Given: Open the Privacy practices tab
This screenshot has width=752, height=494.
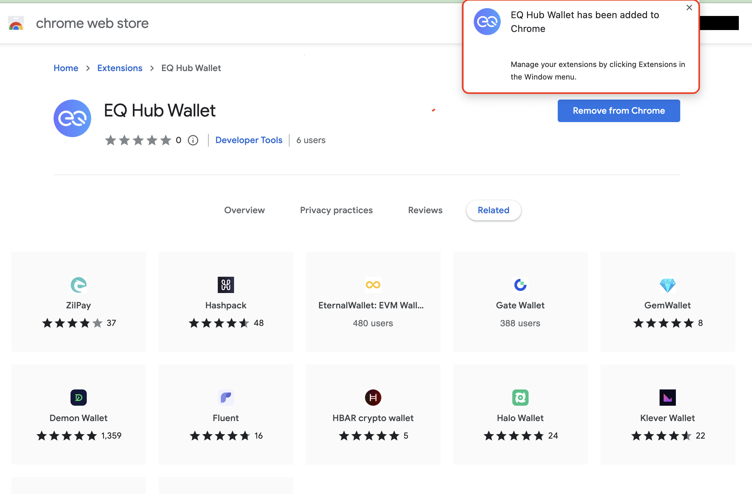Looking at the screenshot, I should click(x=336, y=210).
